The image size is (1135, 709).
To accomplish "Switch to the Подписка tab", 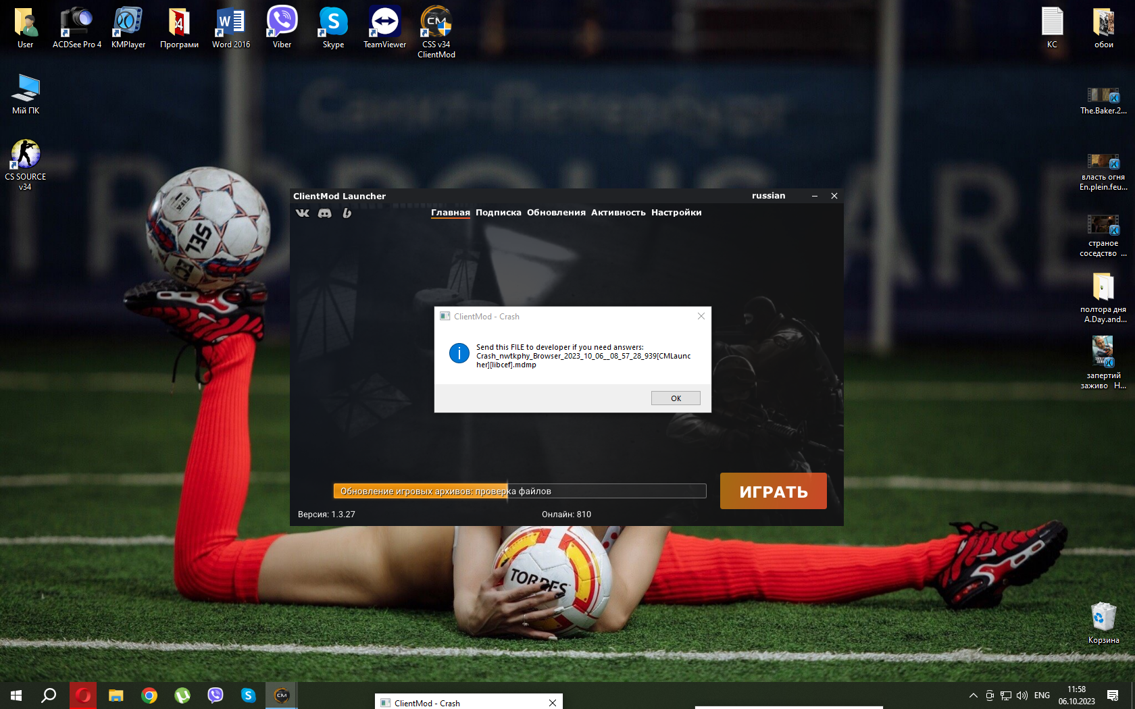I will (x=498, y=213).
